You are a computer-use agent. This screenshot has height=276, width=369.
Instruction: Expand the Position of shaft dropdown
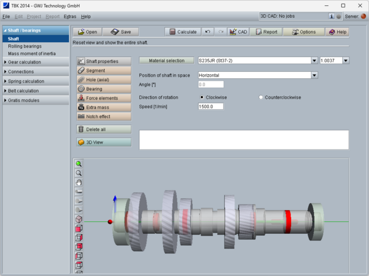(x=314, y=75)
